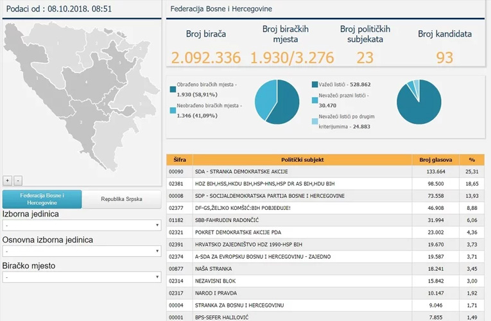Expand the Osnovna izborna jedinica dropdown
The width and height of the screenshot is (491, 321).
pyautogui.click(x=82, y=251)
